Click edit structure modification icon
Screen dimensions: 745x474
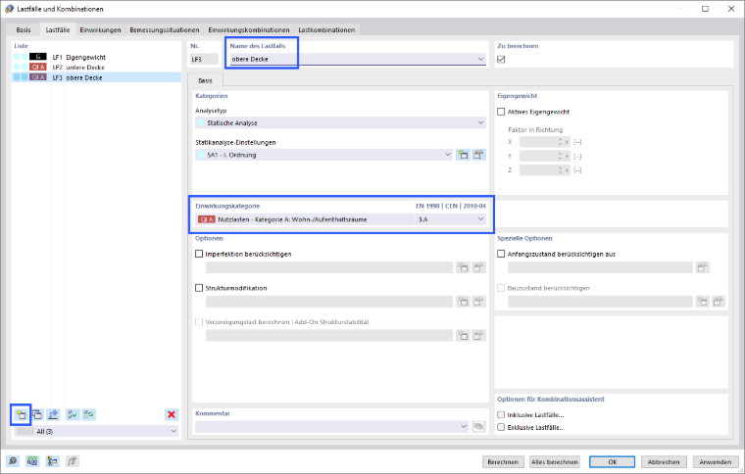[x=478, y=302]
